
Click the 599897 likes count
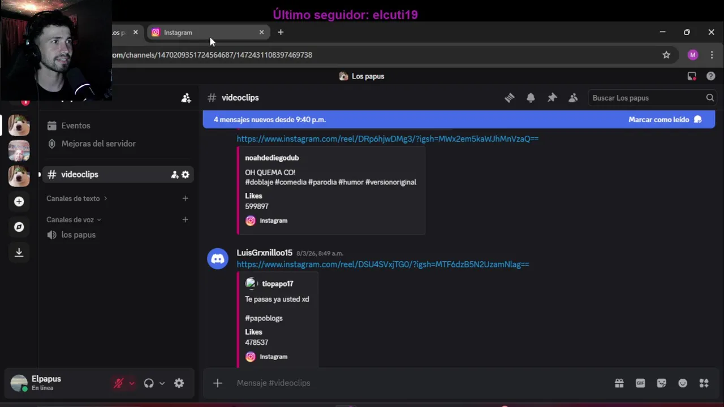(257, 206)
